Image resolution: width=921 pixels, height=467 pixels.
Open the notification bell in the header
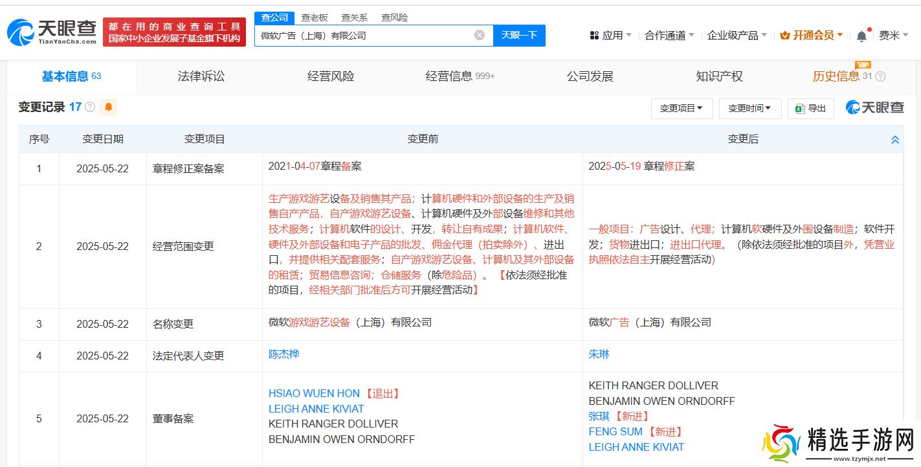click(861, 36)
